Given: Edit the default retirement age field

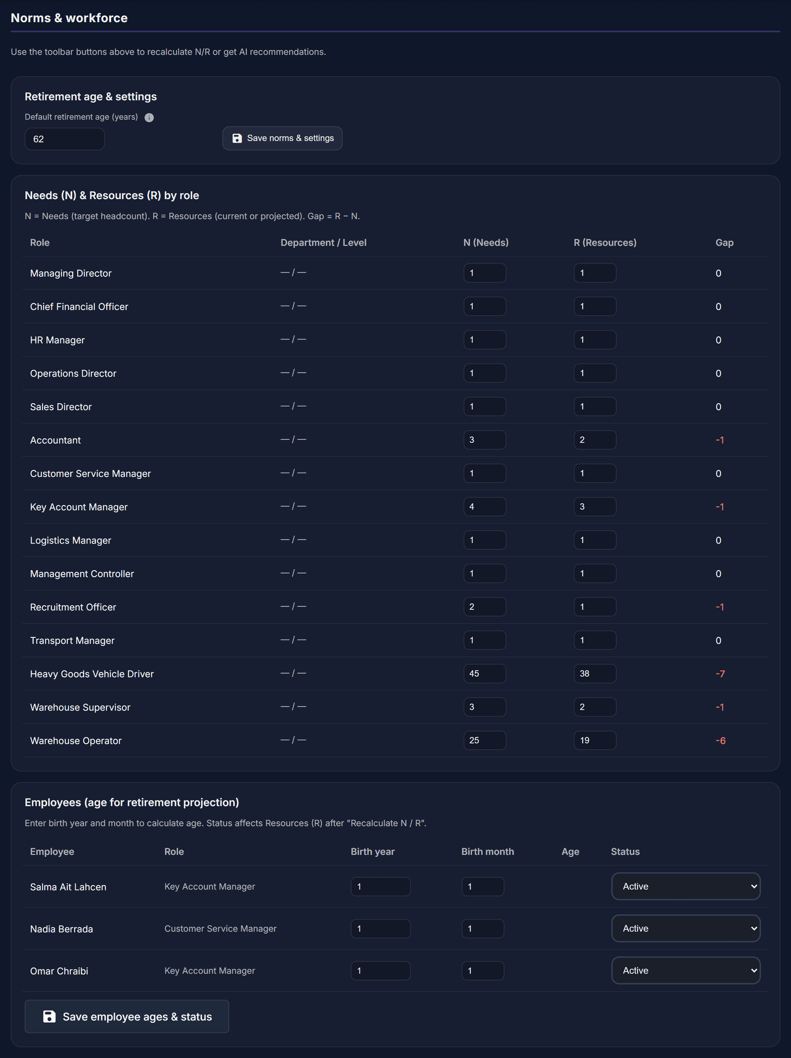Looking at the screenshot, I should pos(65,139).
